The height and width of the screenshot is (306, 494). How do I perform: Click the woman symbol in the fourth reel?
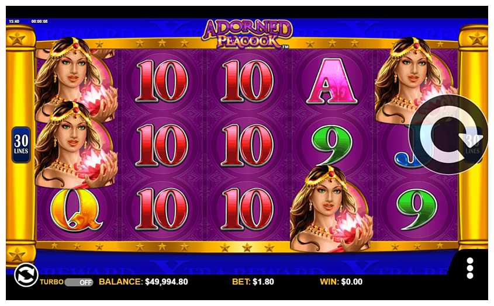pyautogui.click(x=331, y=209)
